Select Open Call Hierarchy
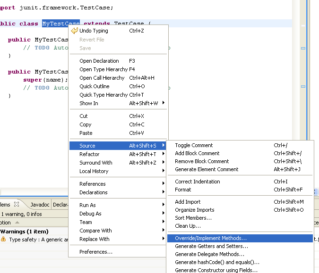Image resolution: width=319 pixels, height=273 pixels. coord(118,78)
